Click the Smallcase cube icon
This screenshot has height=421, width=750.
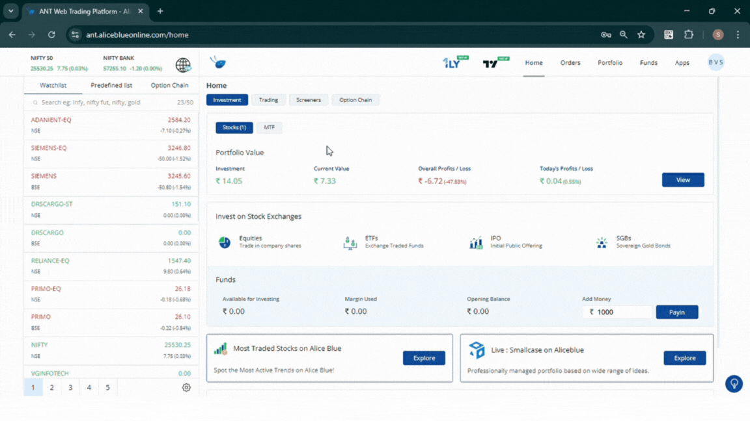[x=477, y=350]
